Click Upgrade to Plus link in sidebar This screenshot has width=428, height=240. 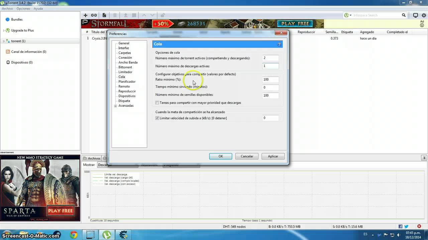[x=22, y=30]
